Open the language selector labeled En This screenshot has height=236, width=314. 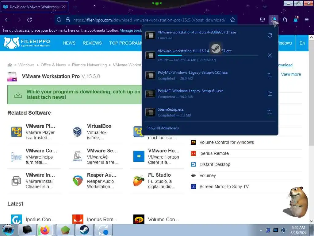click(x=302, y=43)
